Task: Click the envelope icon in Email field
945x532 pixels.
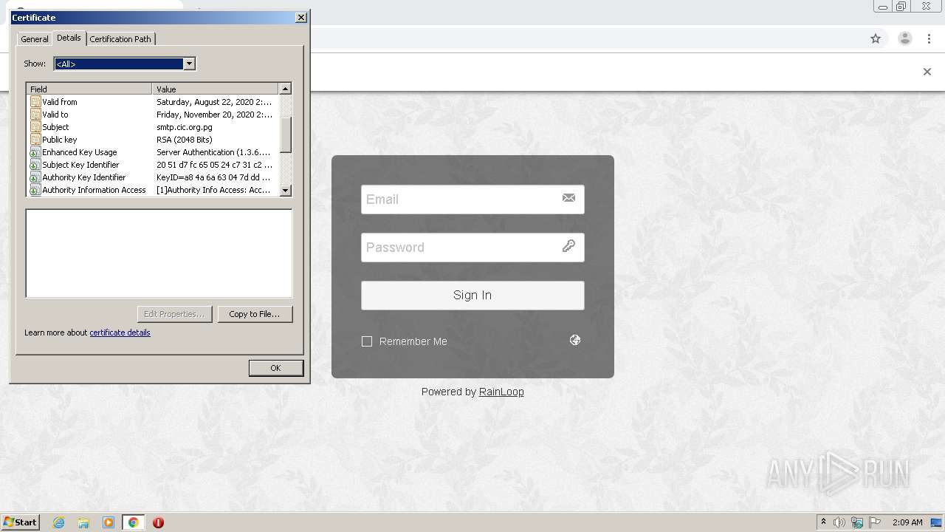Action: [x=568, y=198]
